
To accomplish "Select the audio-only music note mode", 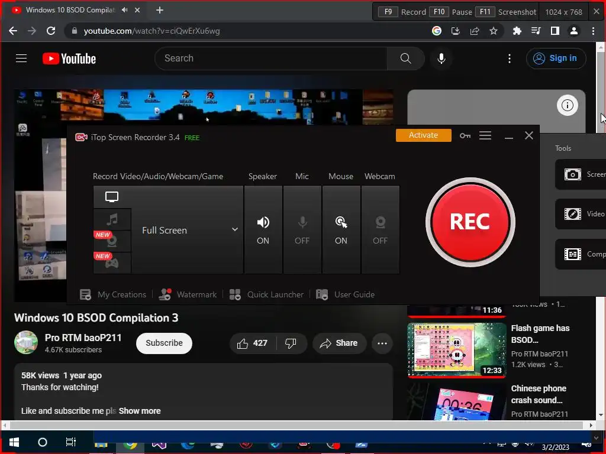I will (112, 220).
